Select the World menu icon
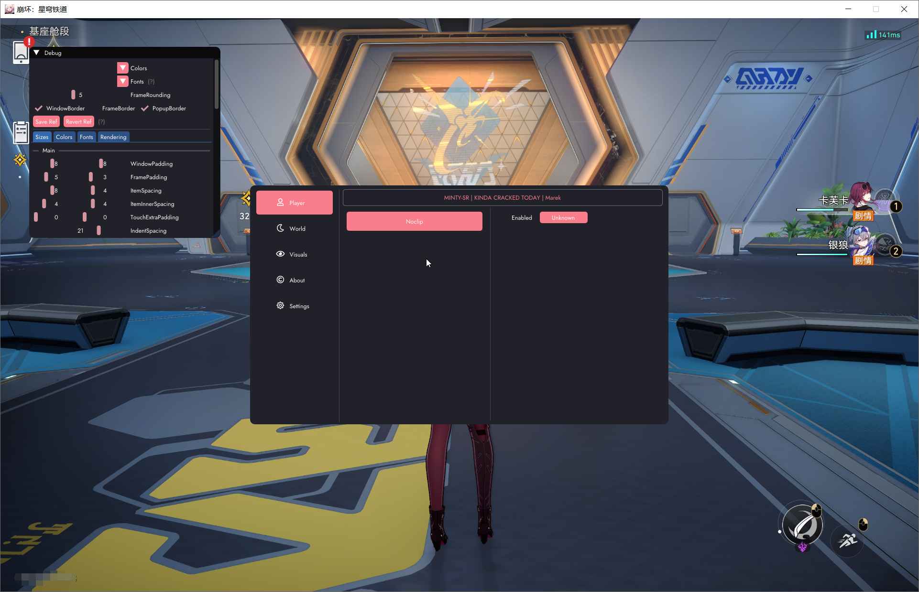This screenshot has width=919, height=592. pyautogui.click(x=281, y=228)
